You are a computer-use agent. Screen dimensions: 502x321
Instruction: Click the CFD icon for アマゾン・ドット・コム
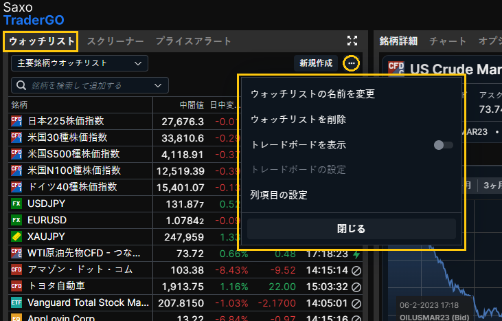click(x=16, y=269)
